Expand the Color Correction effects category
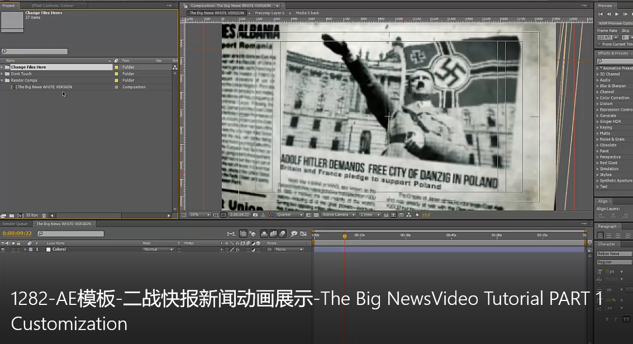The width and height of the screenshot is (633, 344). click(x=597, y=98)
